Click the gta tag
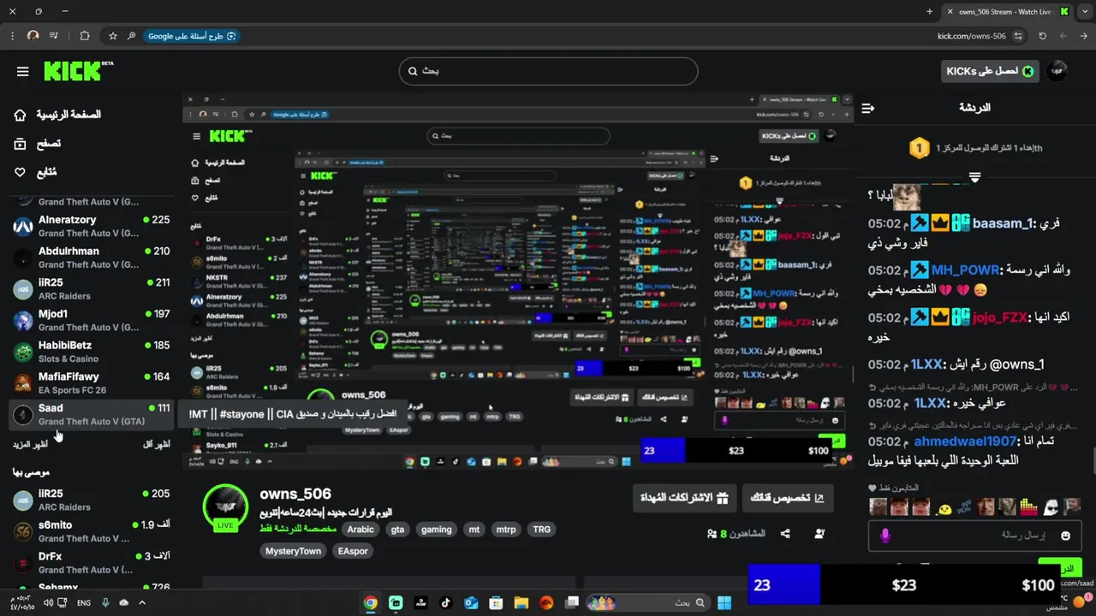This screenshot has height=616, width=1096. (397, 530)
